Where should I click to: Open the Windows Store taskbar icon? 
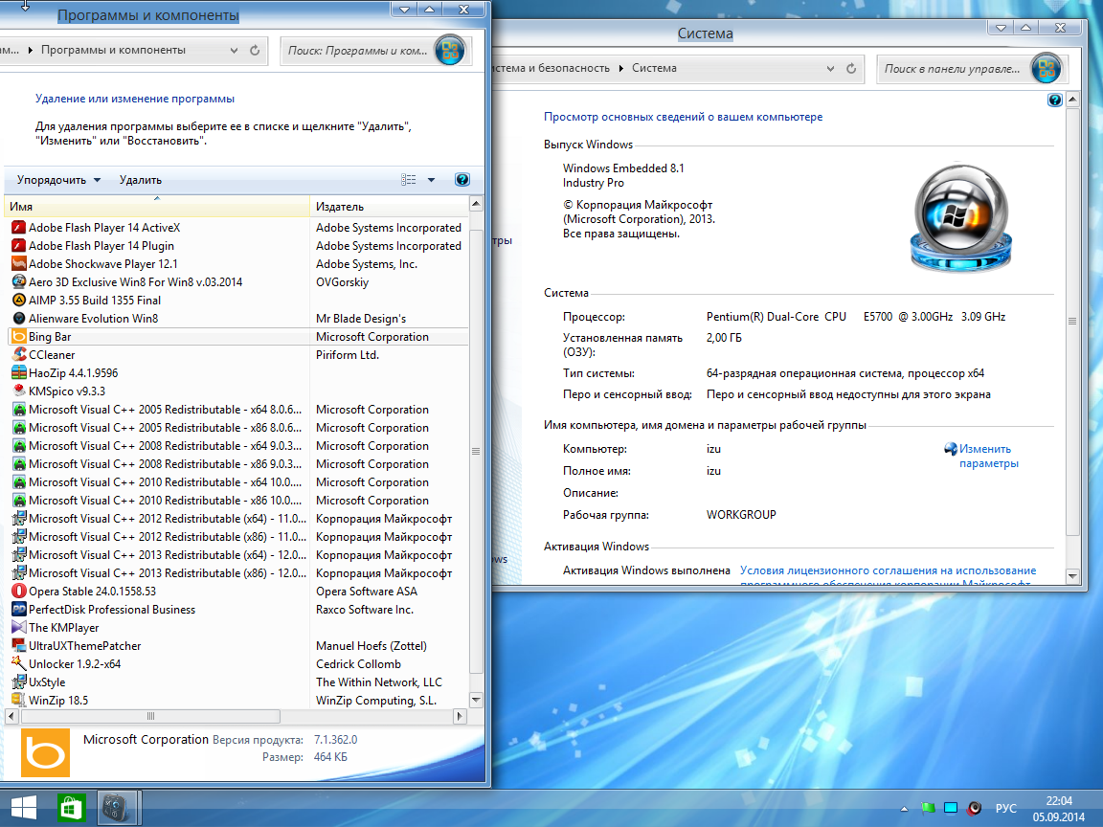(x=71, y=808)
